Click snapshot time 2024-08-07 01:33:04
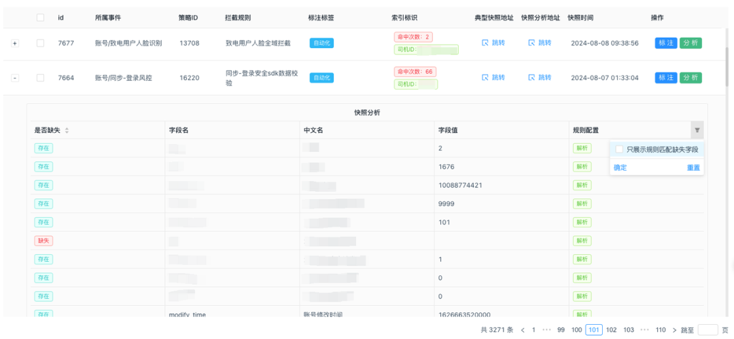 click(605, 78)
